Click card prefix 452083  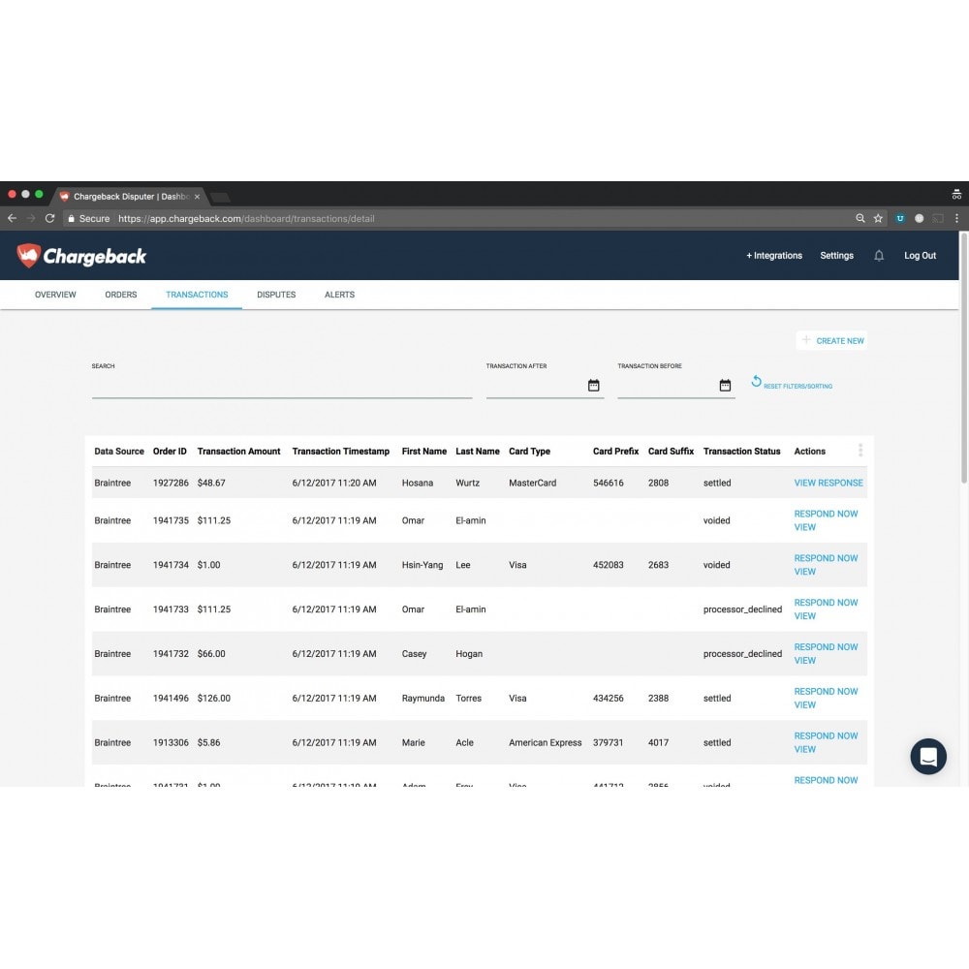click(608, 565)
